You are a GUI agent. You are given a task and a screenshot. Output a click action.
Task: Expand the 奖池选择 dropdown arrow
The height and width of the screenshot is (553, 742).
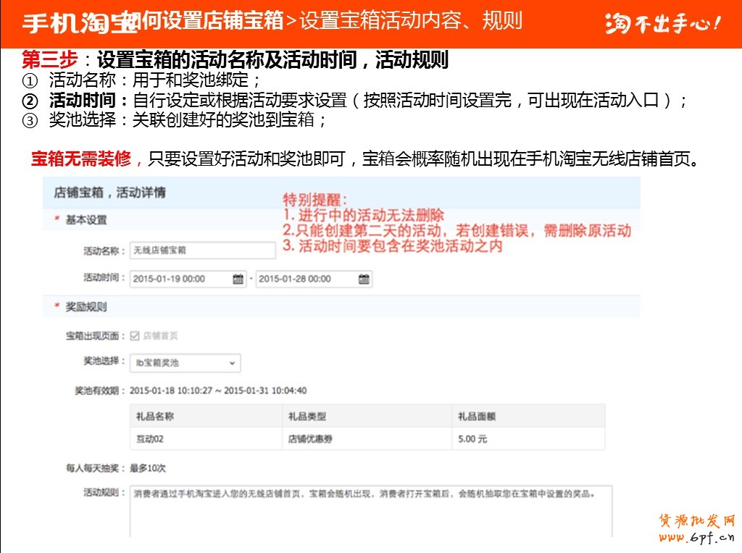click(232, 363)
